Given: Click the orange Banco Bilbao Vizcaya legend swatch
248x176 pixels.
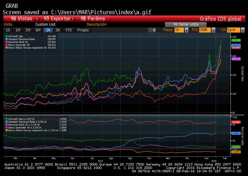Looking at the screenshot, I should pyautogui.click(x=6, y=48).
